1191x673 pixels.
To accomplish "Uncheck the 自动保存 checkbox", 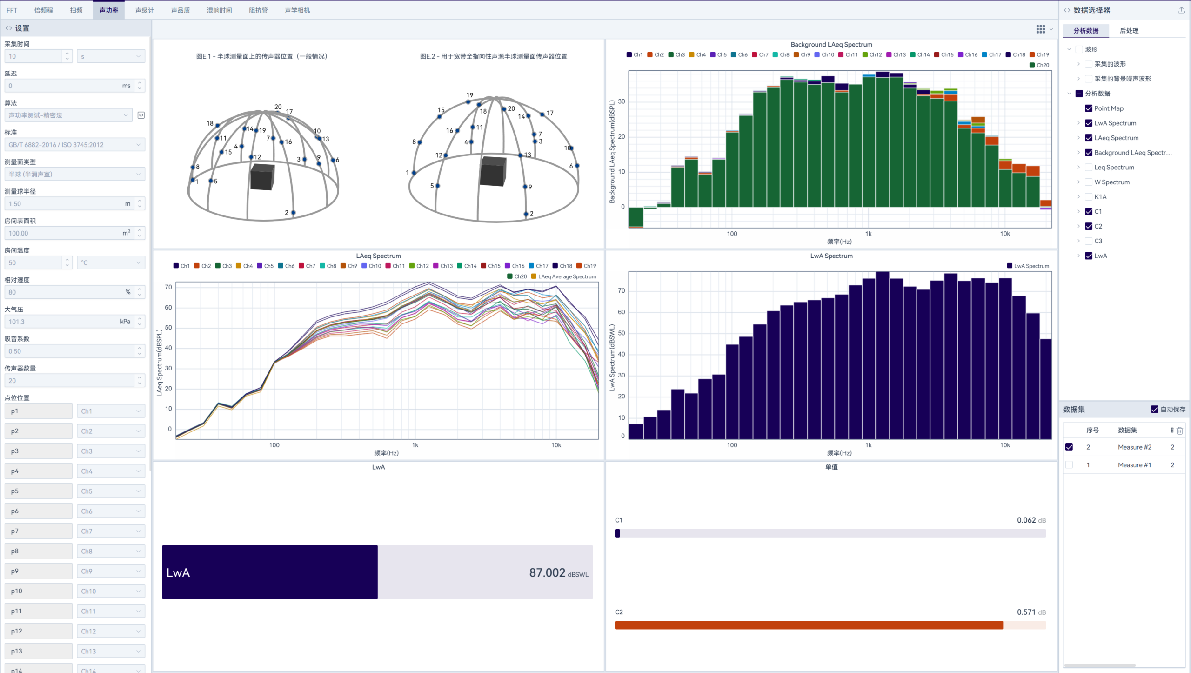I will click(1154, 410).
